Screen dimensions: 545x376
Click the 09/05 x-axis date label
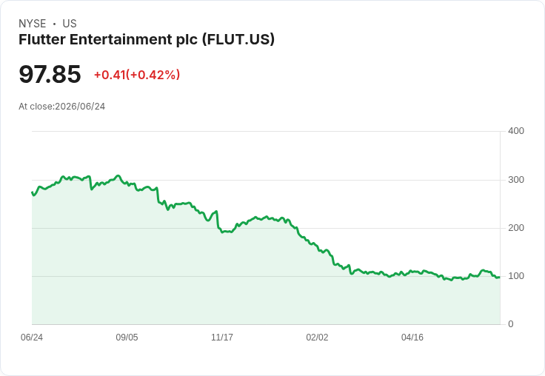(127, 338)
